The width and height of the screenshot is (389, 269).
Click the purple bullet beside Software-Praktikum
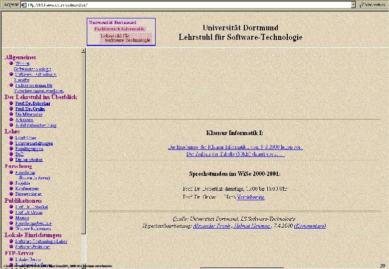click(11, 247)
